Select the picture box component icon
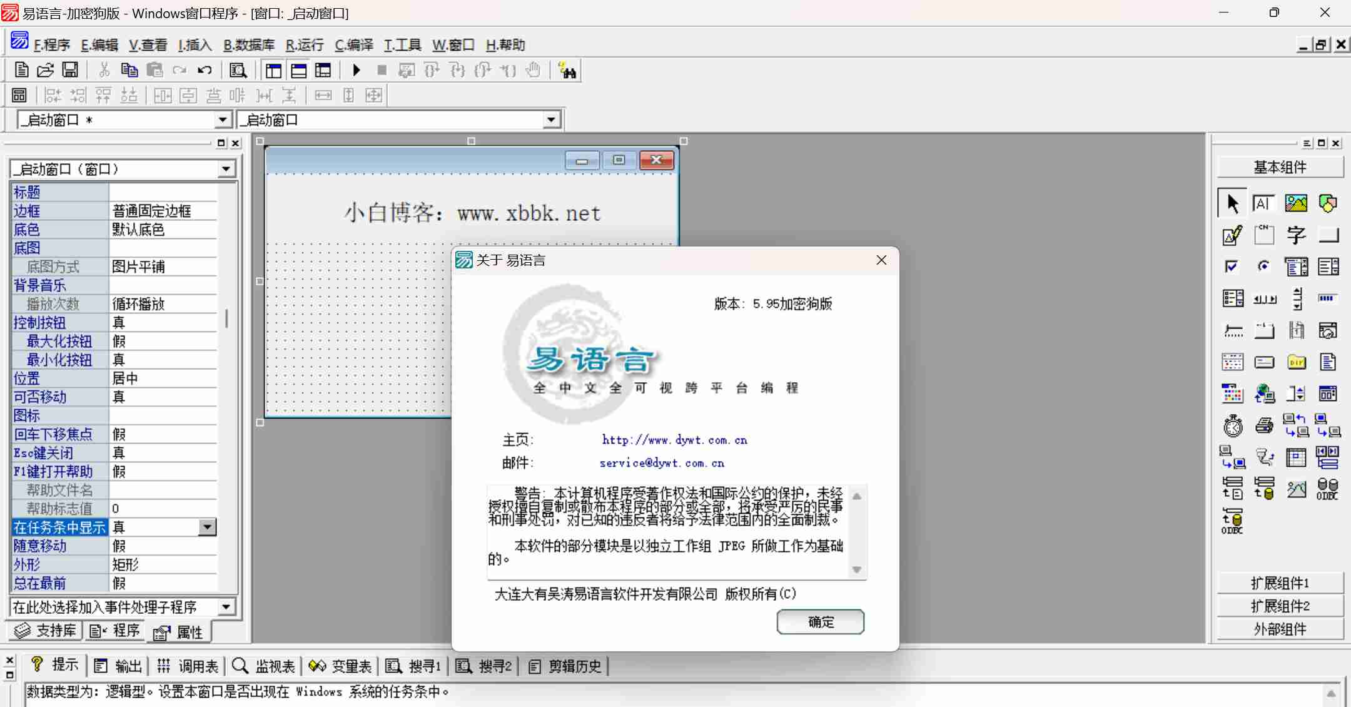Image resolution: width=1351 pixels, height=707 pixels. pyautogui.click(x=1296, y=203)
